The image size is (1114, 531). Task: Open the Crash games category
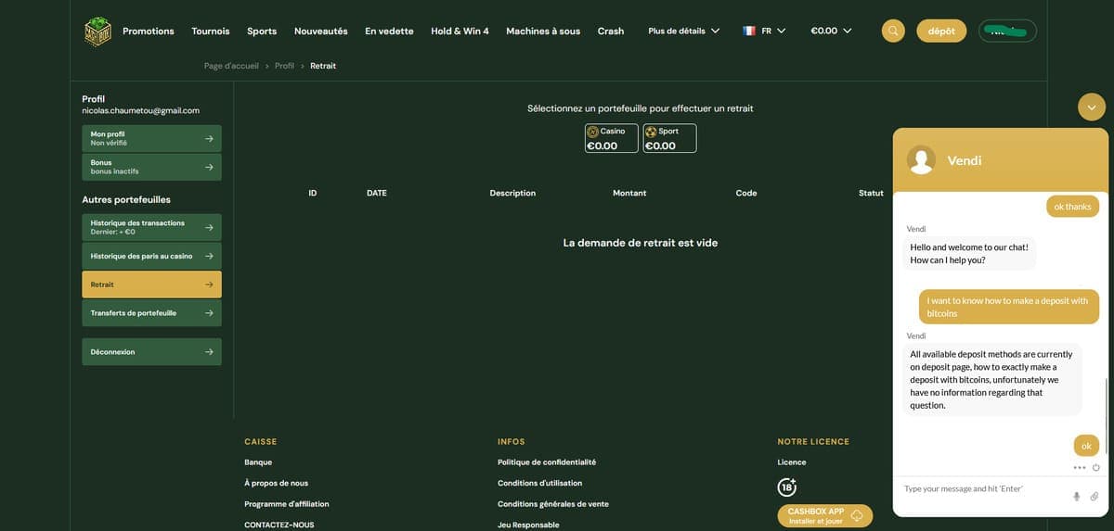(611, 31)
